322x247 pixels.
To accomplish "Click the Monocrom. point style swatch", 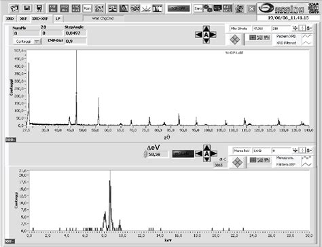I will pyautogui.click(x=307, y=158).
